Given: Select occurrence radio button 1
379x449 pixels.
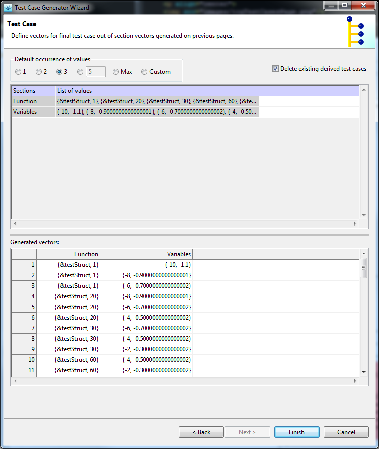Looking at the screenshot, I should click(18, 72).
